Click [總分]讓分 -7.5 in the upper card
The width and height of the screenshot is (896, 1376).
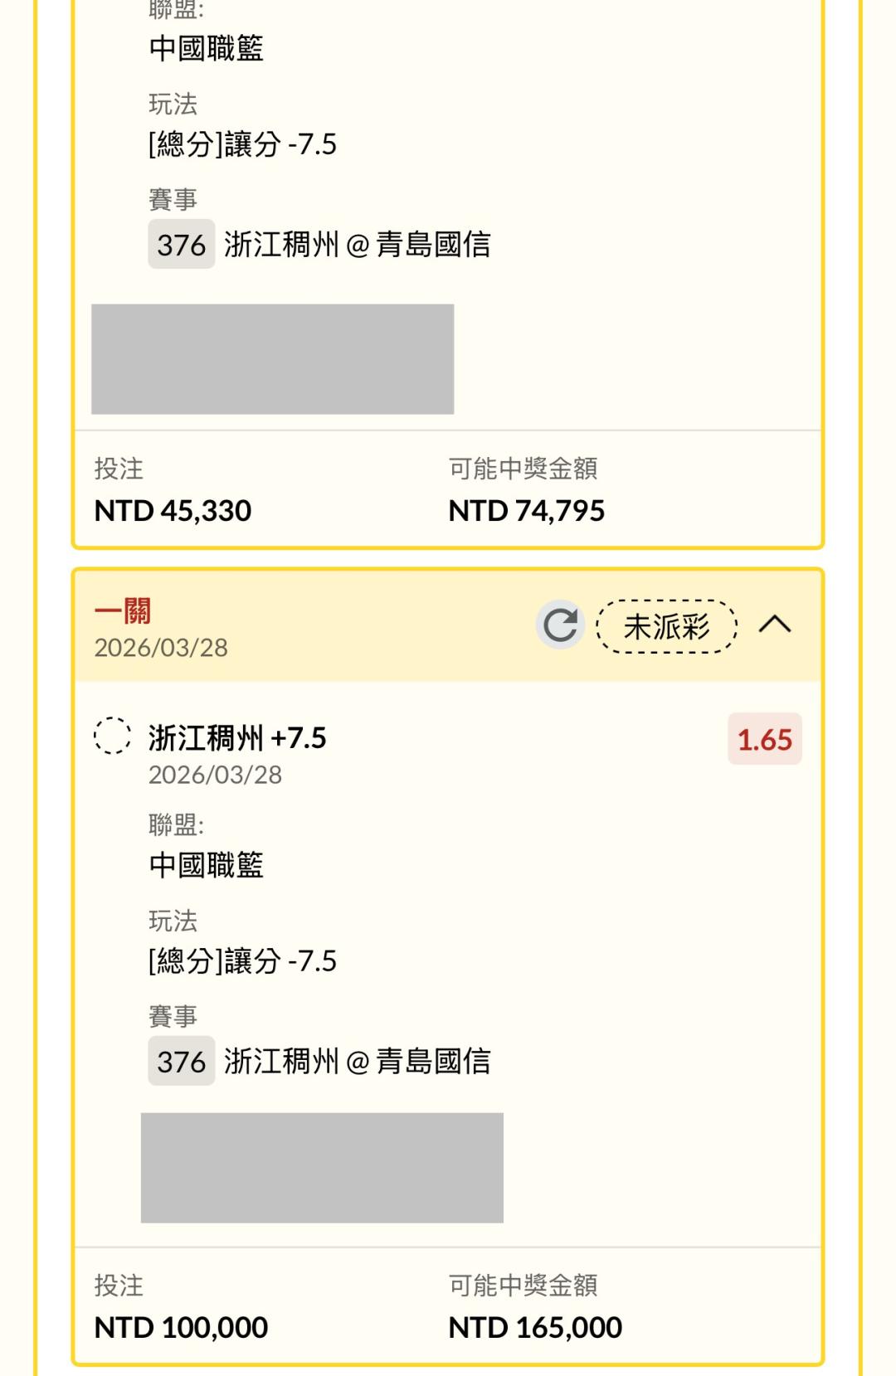(x=242, y=144)
